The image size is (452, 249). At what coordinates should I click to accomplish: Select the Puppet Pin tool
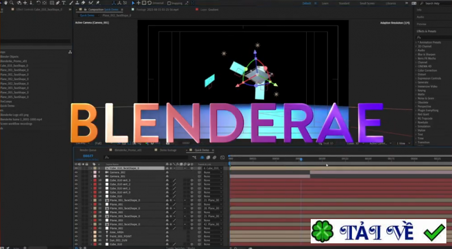[x=98, y=3]
